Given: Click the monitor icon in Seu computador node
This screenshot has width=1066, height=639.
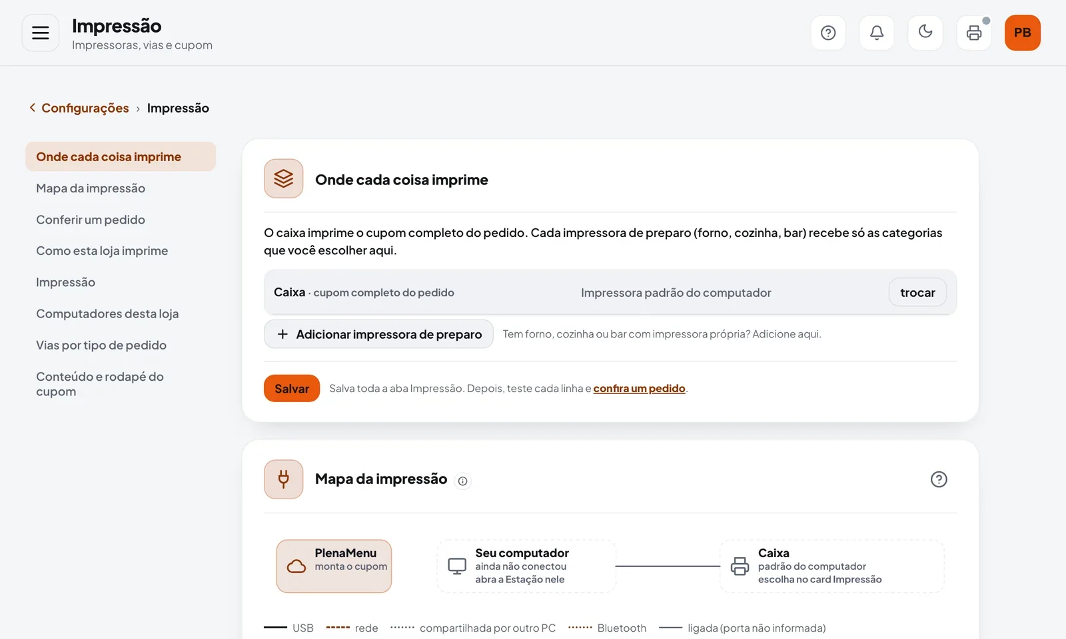Looking at the screenshot, I should pos(457,566).
